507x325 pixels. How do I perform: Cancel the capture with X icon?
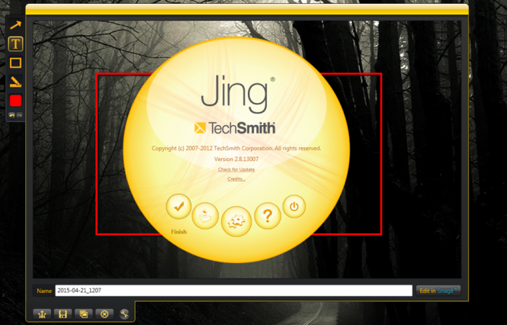[x=104, y=314]
